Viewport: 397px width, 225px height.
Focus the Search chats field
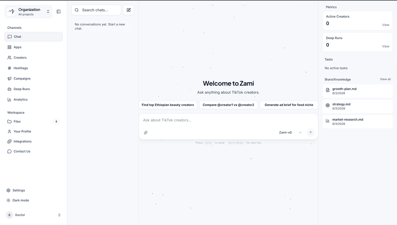(96, 10)
